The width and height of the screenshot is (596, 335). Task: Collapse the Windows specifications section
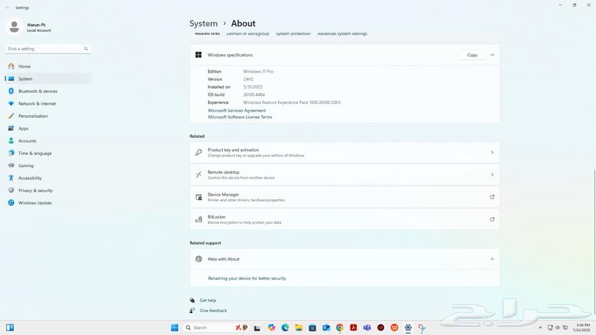coord(492,55)
